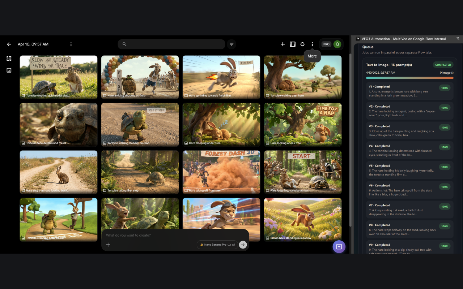Open the filter options next to search
The height and width of the screenshot is (289, 463).
pos(232,44)
